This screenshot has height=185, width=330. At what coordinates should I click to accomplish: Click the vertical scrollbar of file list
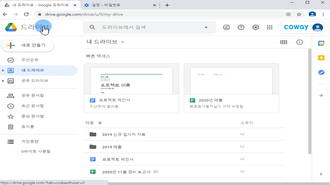click(310, 101)
